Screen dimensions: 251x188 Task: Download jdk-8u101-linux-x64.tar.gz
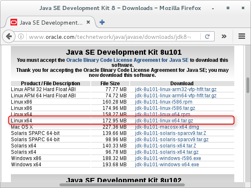click(x=164, y=121)
